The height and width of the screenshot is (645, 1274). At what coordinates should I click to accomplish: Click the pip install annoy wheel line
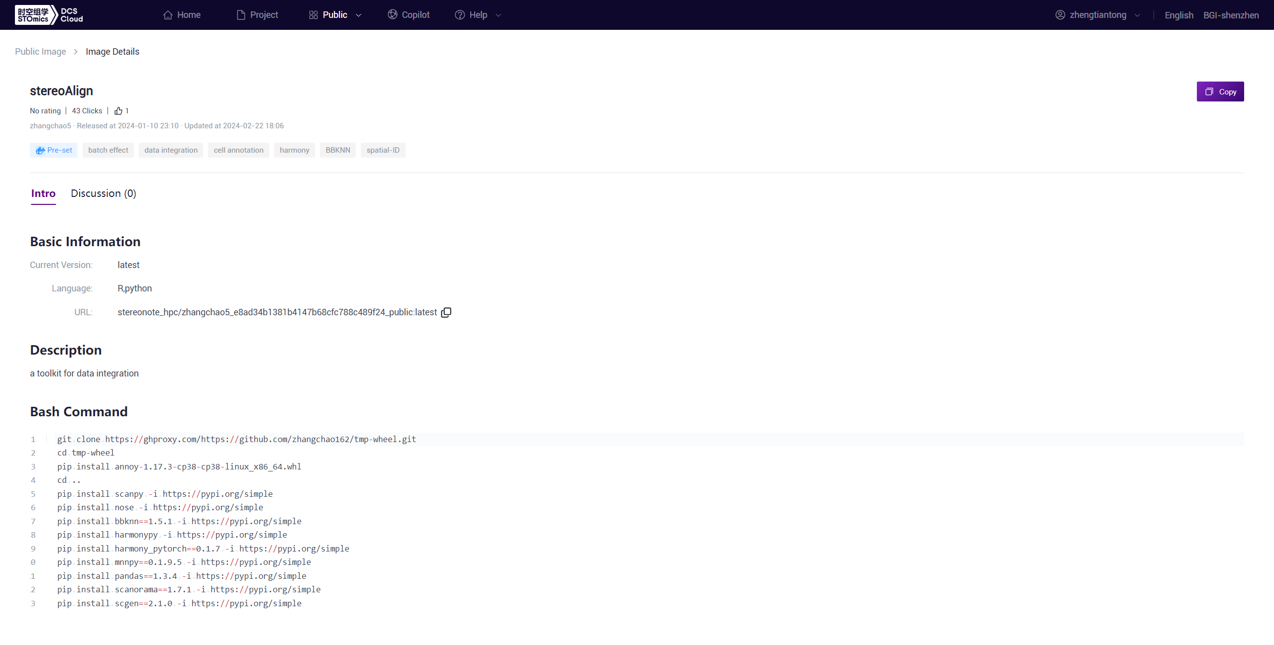(x=179, y=466)
